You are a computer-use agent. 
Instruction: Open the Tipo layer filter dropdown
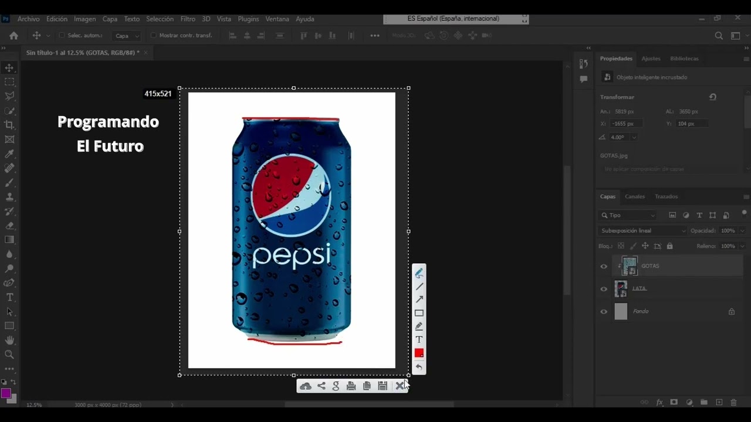tap(628, 215)
